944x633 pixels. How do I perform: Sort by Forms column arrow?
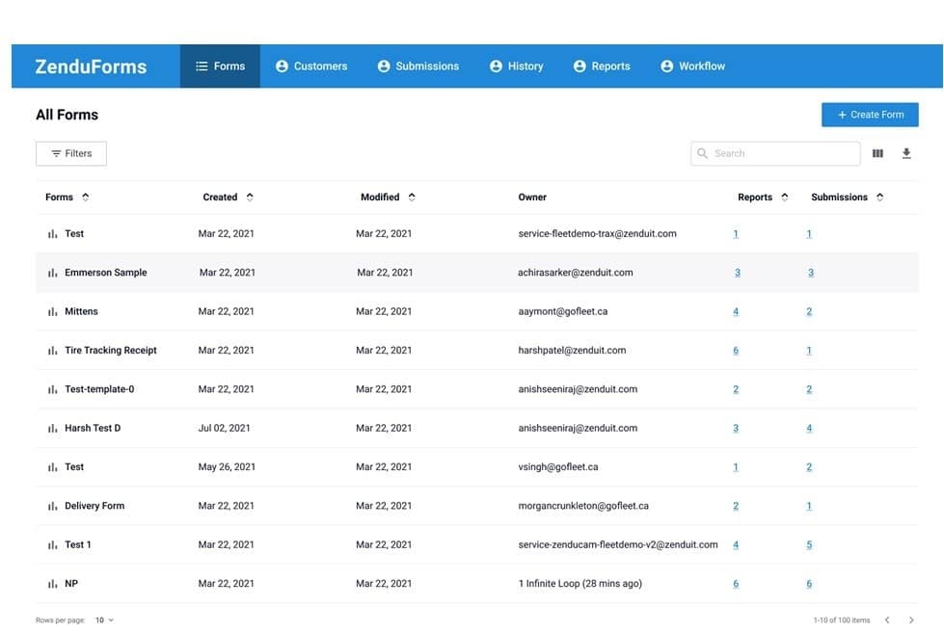[86, 197]
